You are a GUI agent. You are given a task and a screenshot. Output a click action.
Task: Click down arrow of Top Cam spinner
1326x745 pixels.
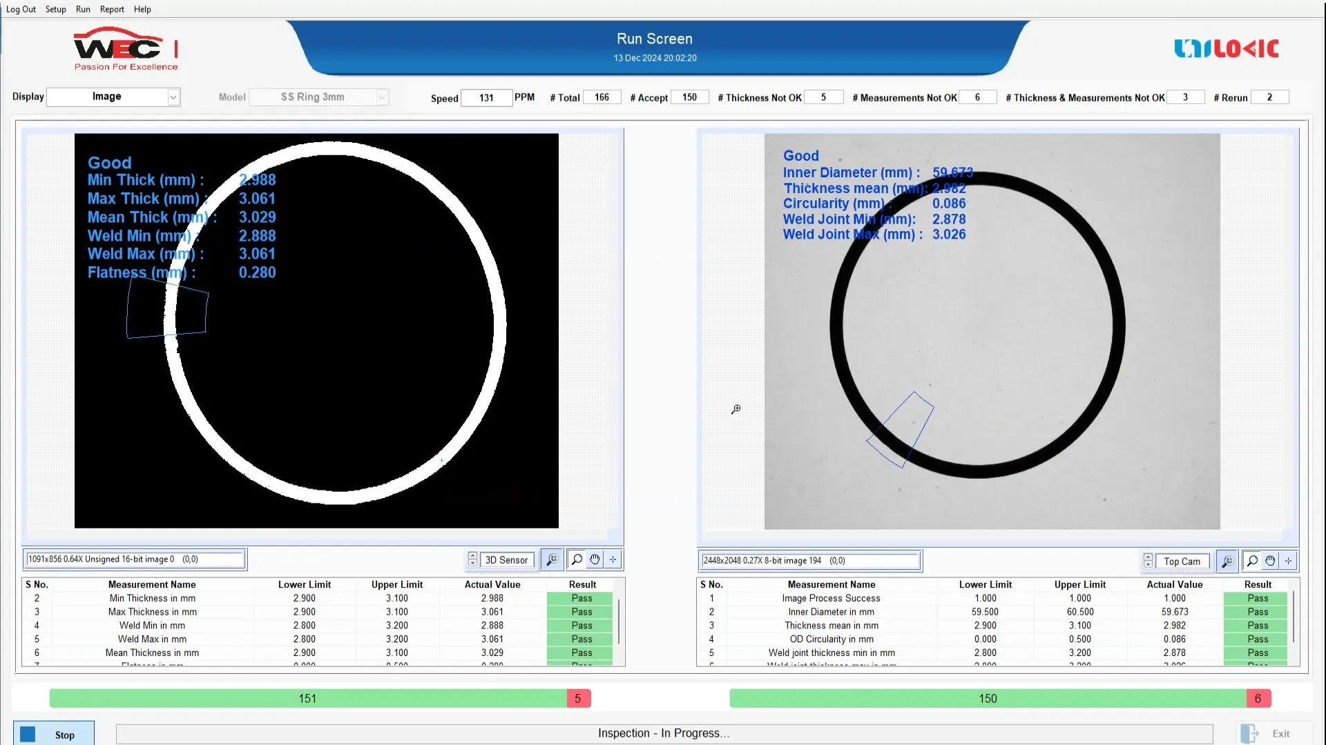click(x=1148, y=565)
